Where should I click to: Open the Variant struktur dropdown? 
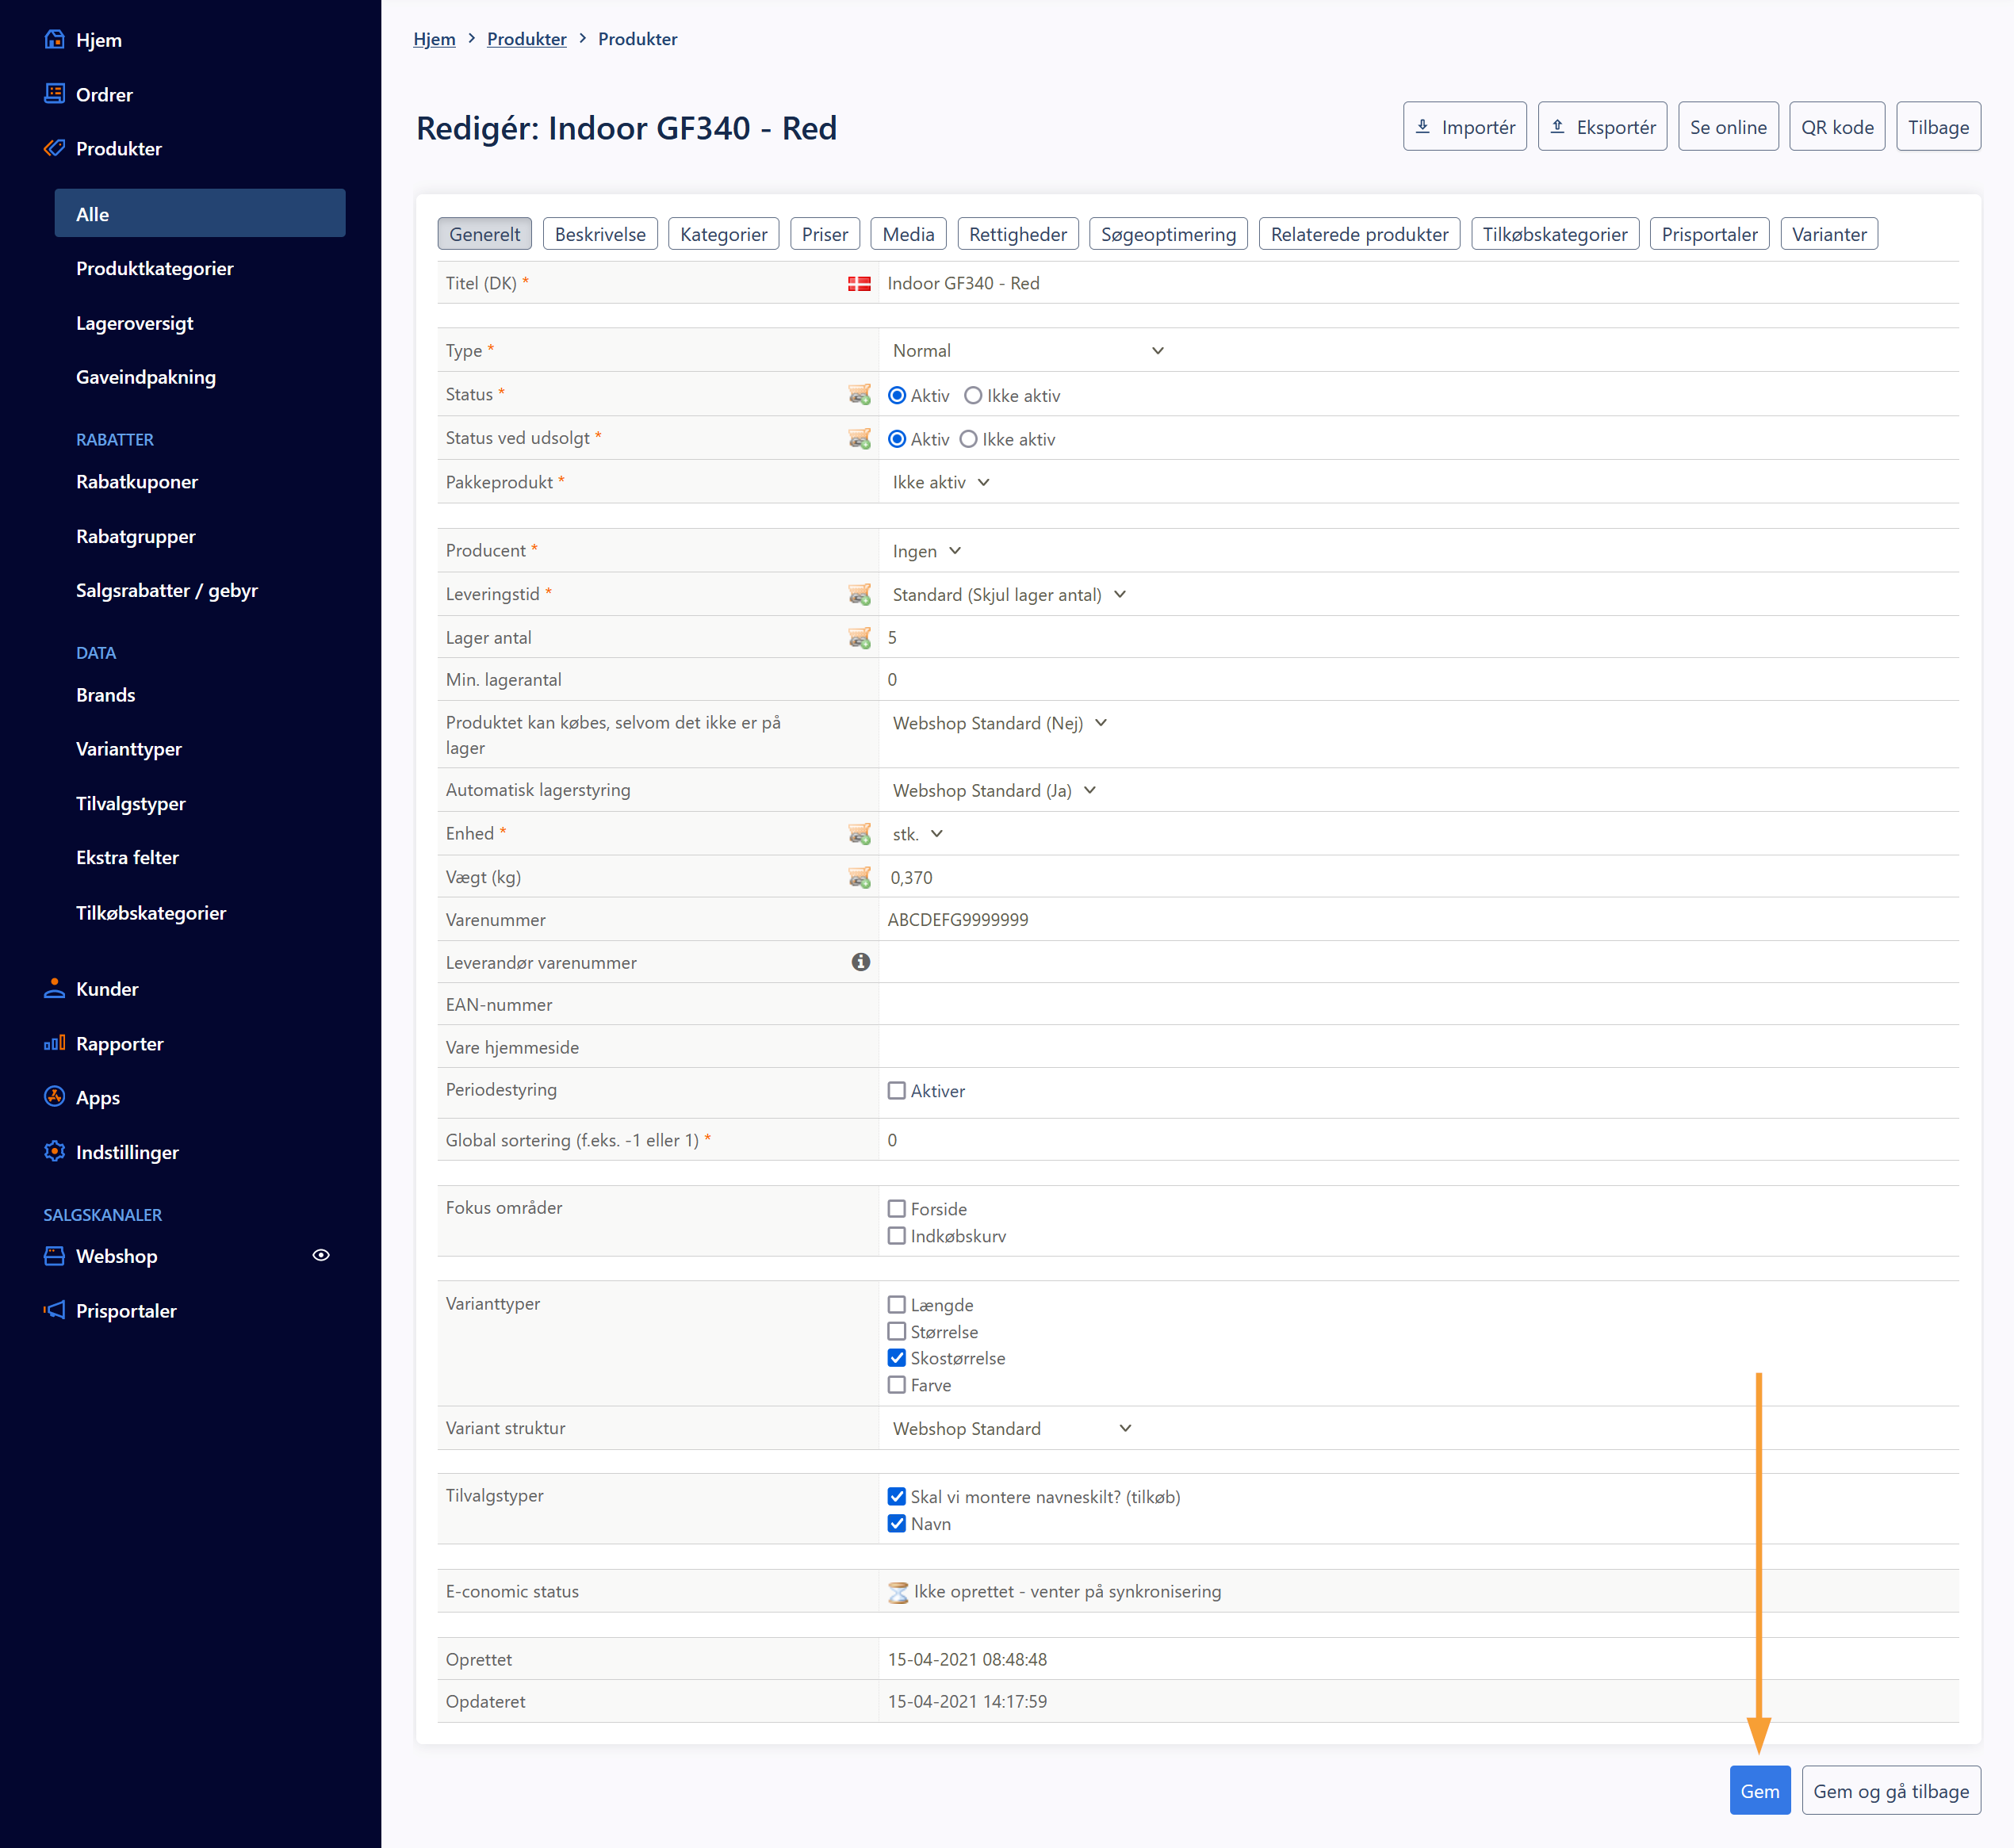click(x=1012, y=1429)
